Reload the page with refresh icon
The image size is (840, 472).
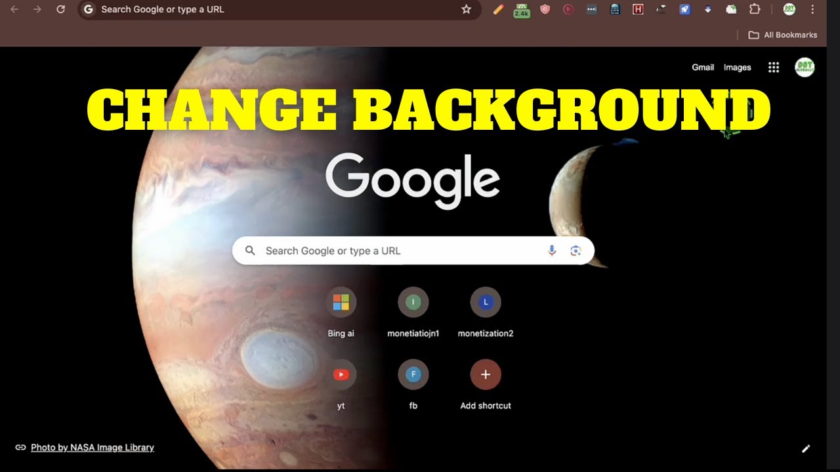[60, 9]
